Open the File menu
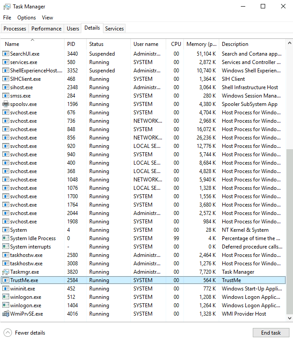 click(7, 18)
